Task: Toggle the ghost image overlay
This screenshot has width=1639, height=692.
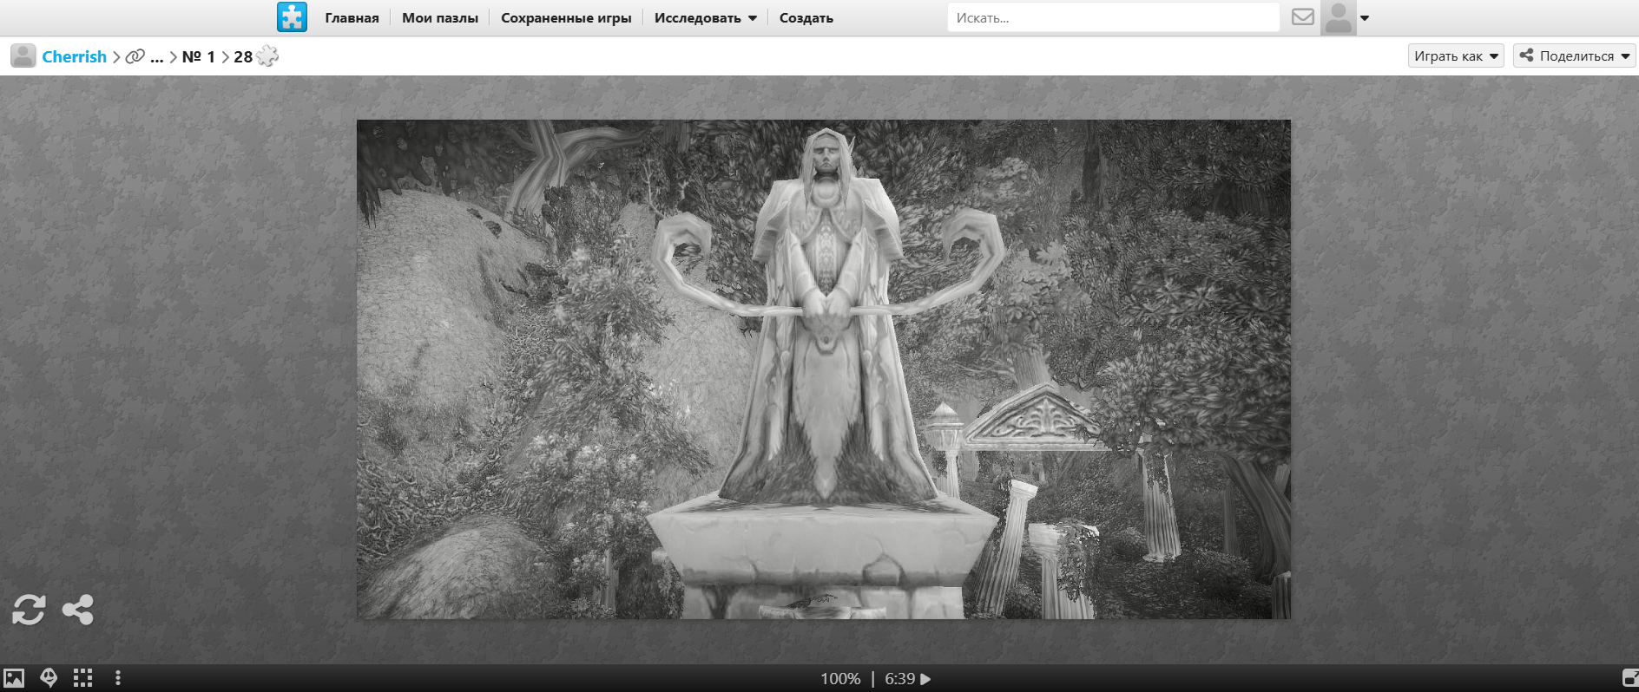Action: pos(49,678)
